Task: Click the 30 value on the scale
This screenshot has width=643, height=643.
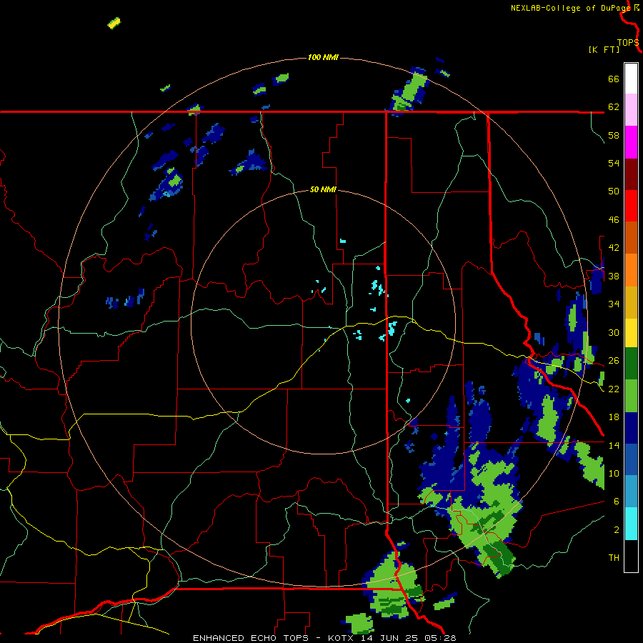Action: pyautogui.click(x=614, y=332)
